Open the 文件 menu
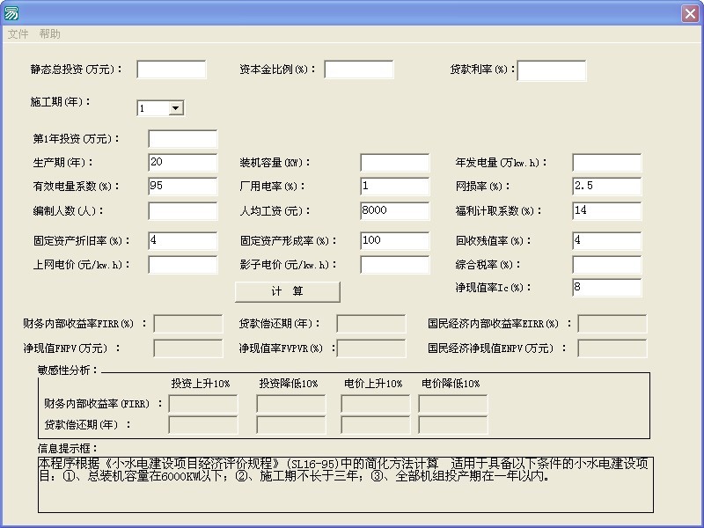Viewport: 704px width, 528px height. 18,33
